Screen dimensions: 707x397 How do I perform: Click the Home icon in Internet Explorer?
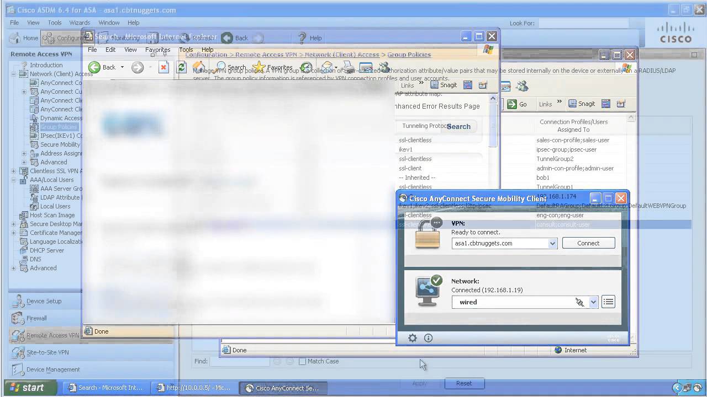coord(199,67)
